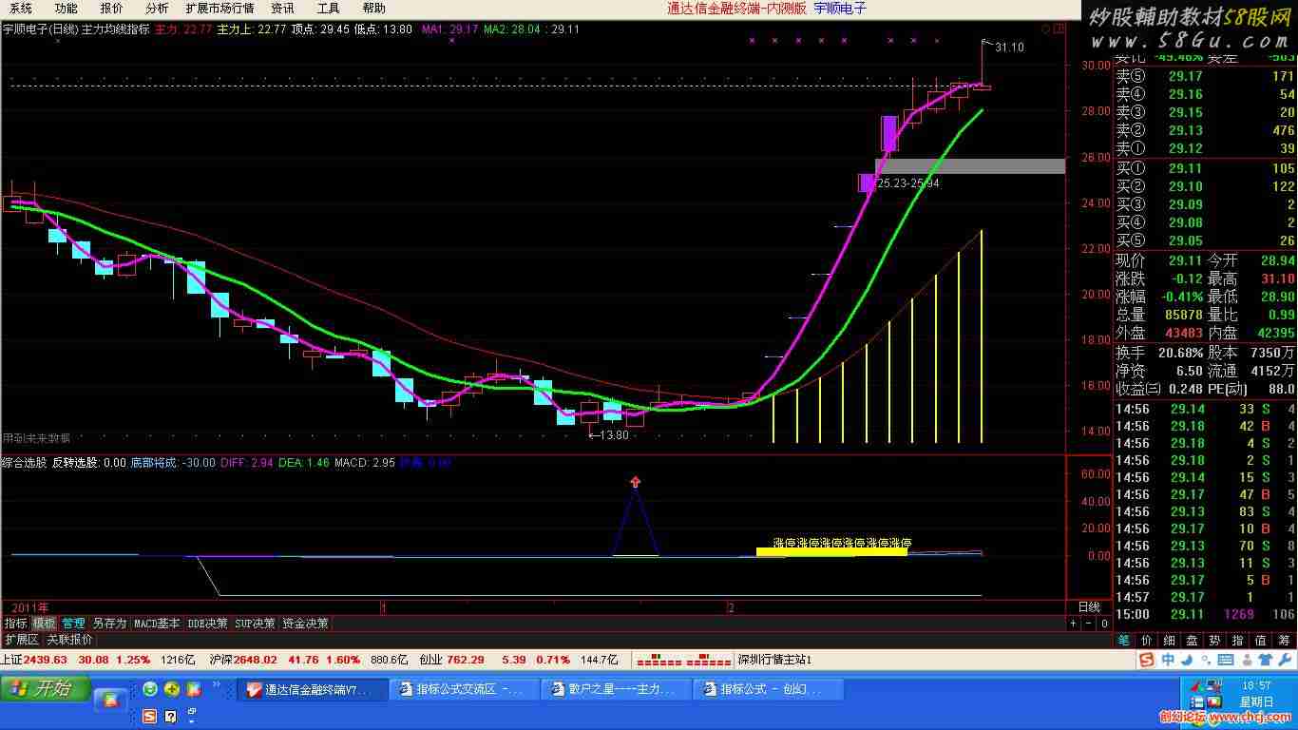Click the gray gap price band on chart
The image size is (1298, 730).
coord(969,166)
